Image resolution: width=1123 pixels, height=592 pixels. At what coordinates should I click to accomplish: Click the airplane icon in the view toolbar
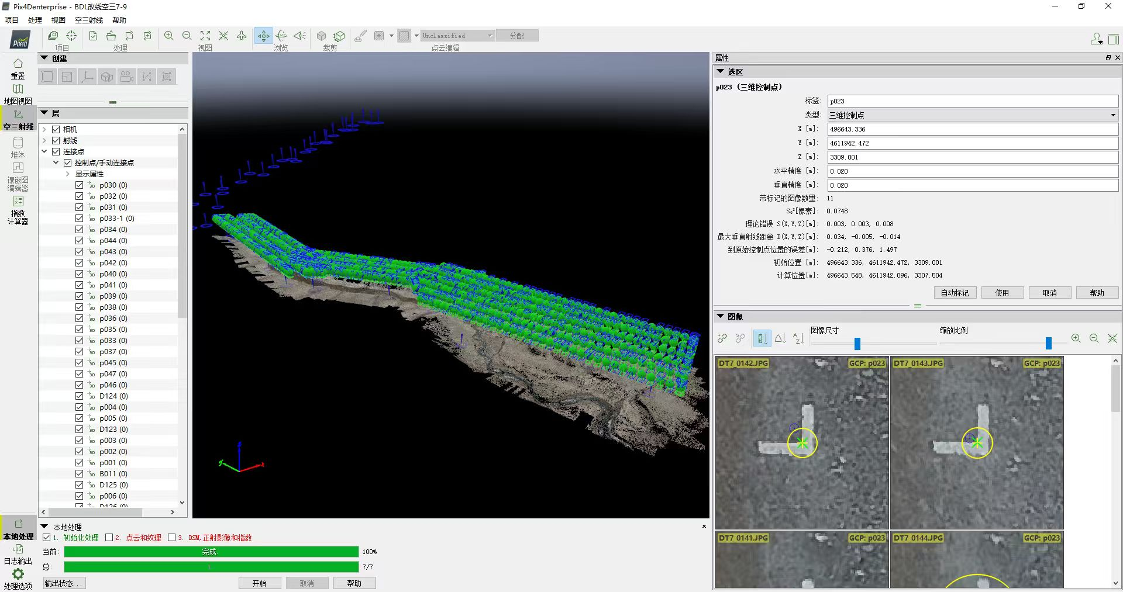(x=242, y=36)
